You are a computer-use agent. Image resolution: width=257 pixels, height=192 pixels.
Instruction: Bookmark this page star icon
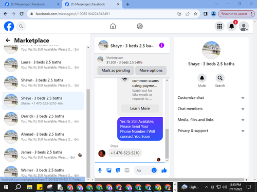195,14
